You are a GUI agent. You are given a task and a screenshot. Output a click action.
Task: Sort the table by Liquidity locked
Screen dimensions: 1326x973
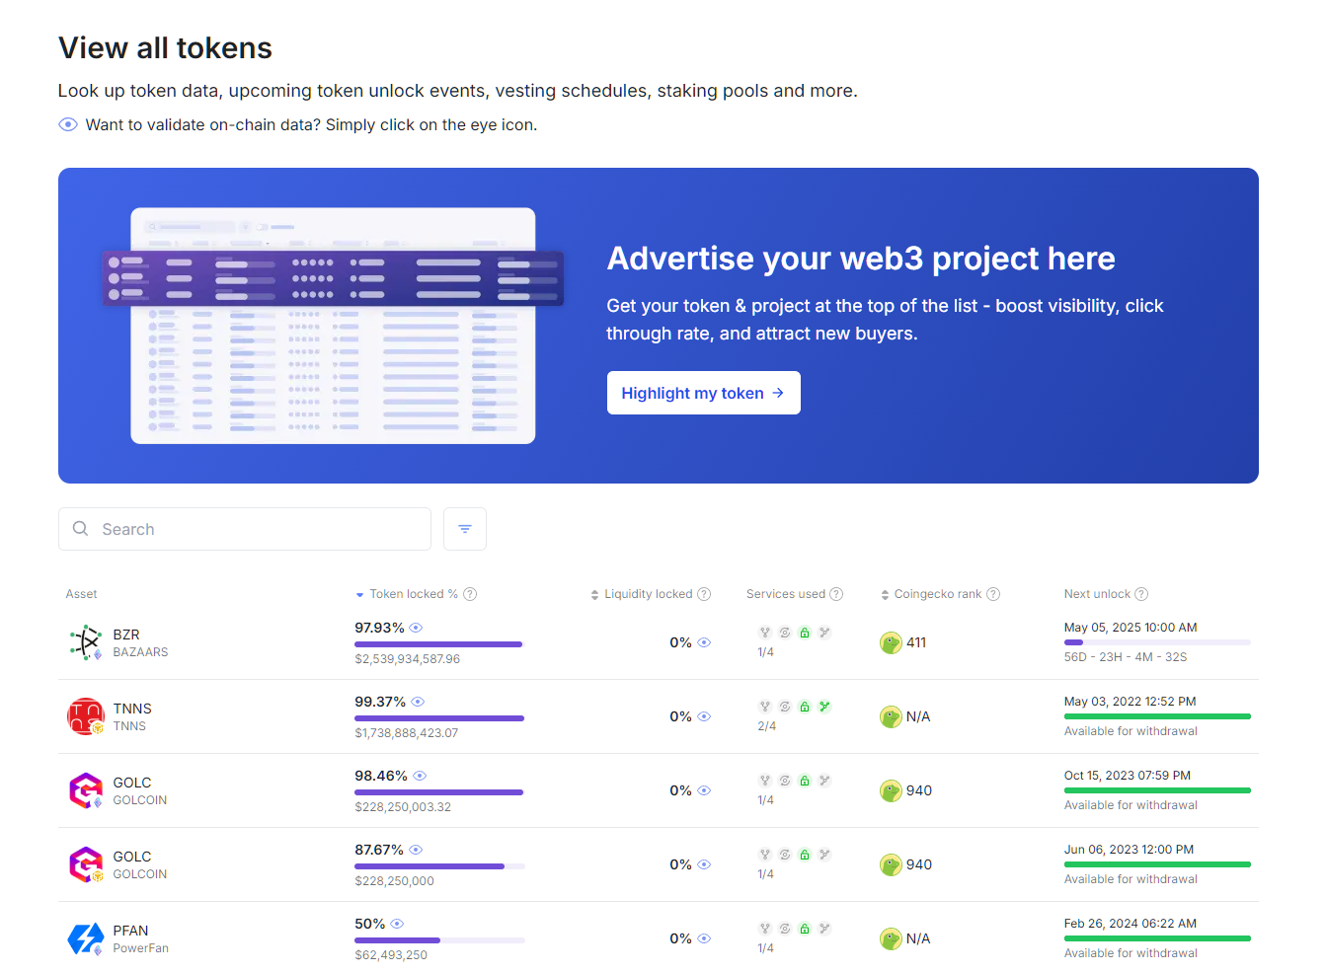pyautogui.click(x=647, y=593)
